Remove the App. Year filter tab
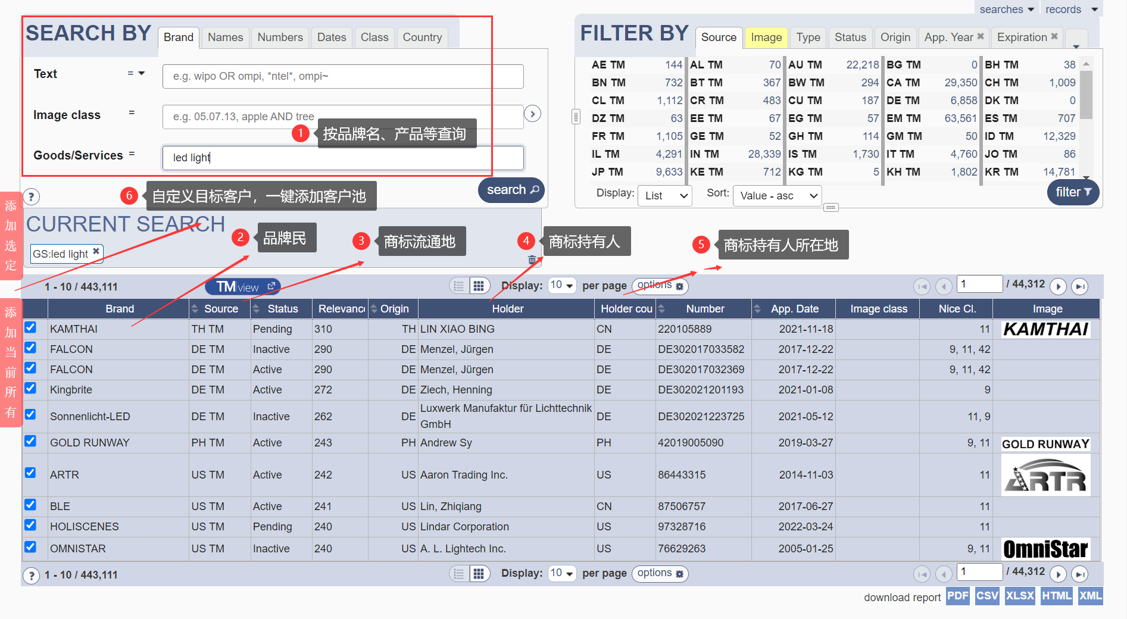 click(981, 36)
